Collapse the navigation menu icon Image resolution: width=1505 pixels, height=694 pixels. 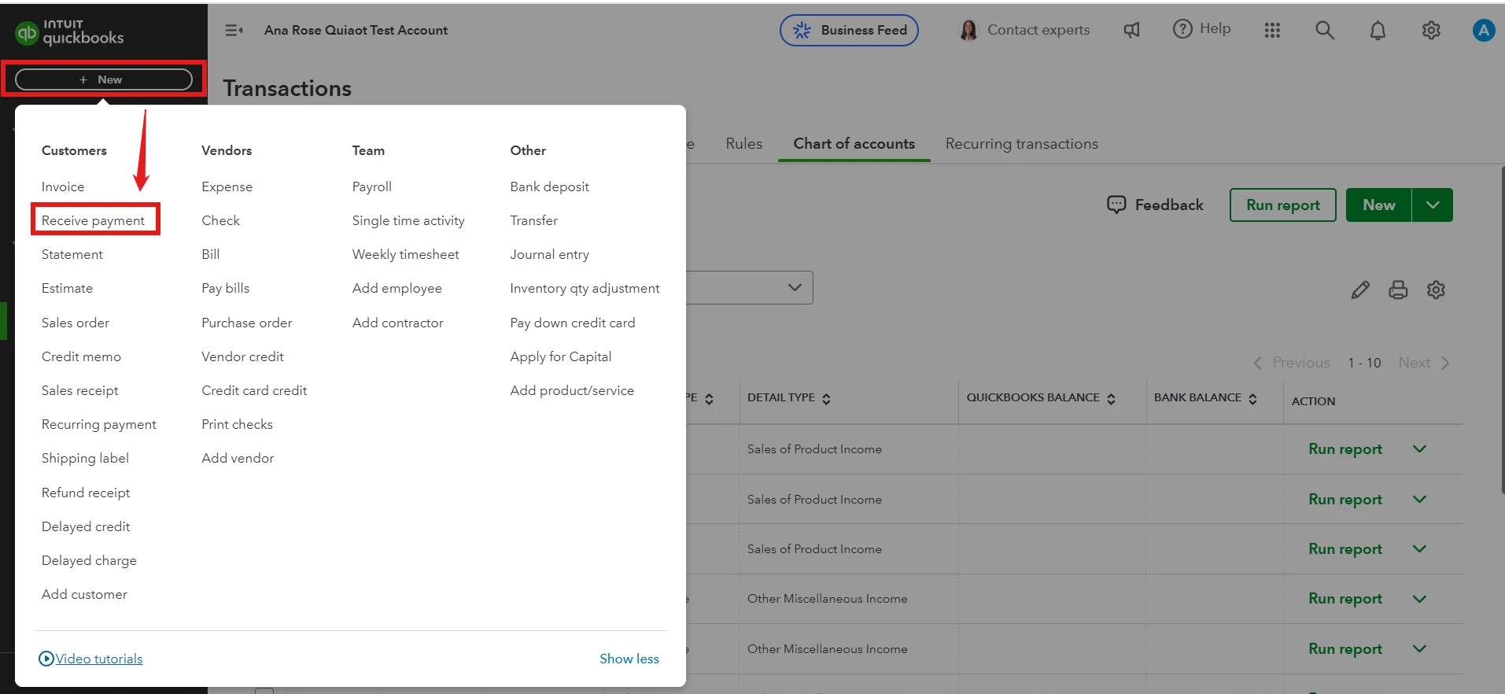pyautogui.click(x=234, y=30)
